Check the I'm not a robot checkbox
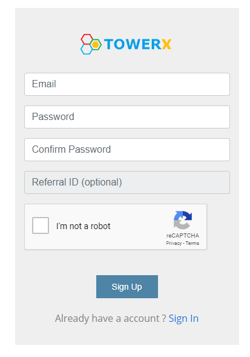250x357 pixels. click(41, 225)
